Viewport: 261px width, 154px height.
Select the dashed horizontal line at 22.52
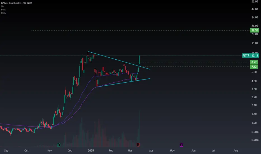pyautogui.click(x=141, y=30)
